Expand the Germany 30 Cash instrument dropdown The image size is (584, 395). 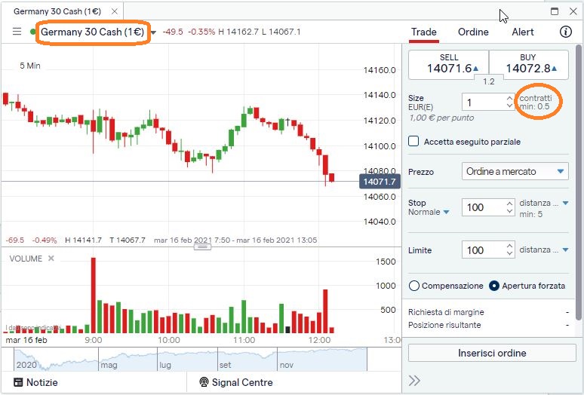154,32
